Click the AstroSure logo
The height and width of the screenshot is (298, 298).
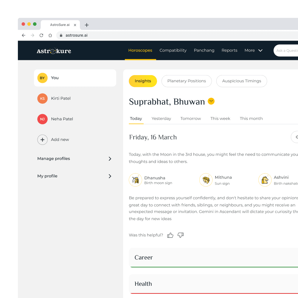pos(54,51)
